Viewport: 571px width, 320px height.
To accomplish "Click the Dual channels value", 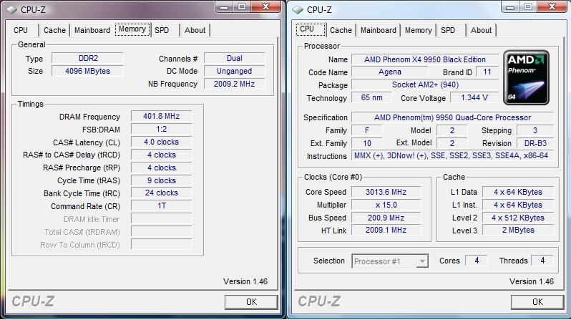I will (x=234, y=58).
